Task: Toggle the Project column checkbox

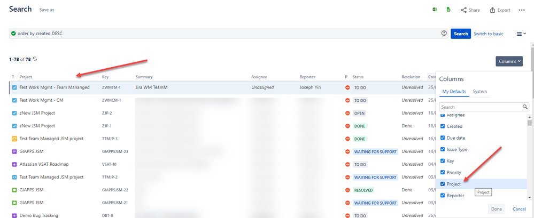Action: coord(443,184)
